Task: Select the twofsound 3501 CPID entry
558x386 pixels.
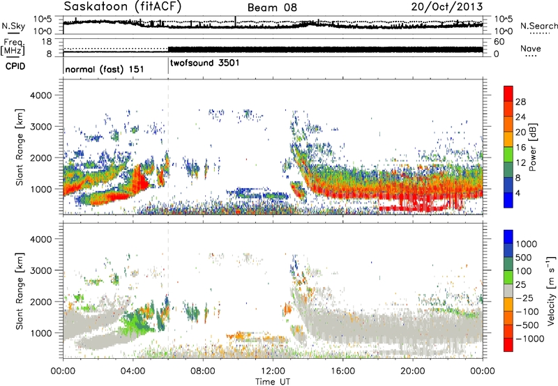Action: point(205,63)
